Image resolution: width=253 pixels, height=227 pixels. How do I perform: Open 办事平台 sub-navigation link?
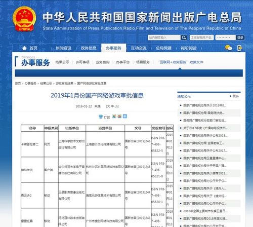pos(123,62)
